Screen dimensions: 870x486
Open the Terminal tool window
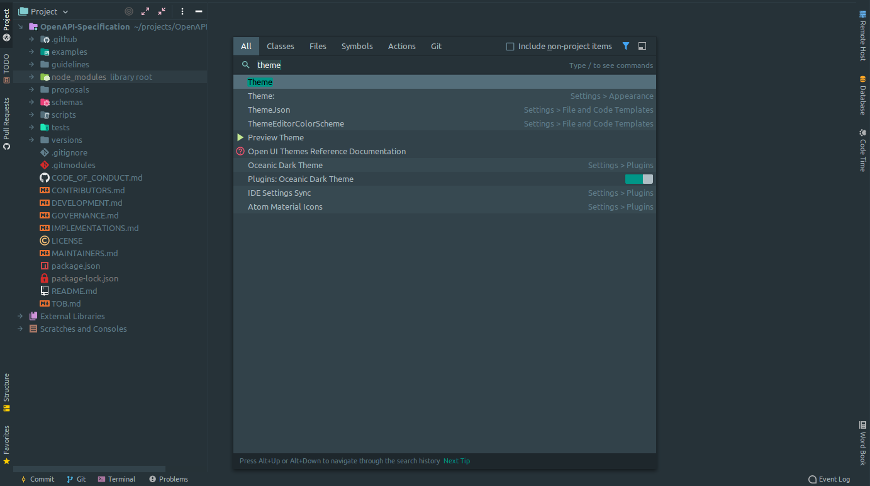point(116,479)
